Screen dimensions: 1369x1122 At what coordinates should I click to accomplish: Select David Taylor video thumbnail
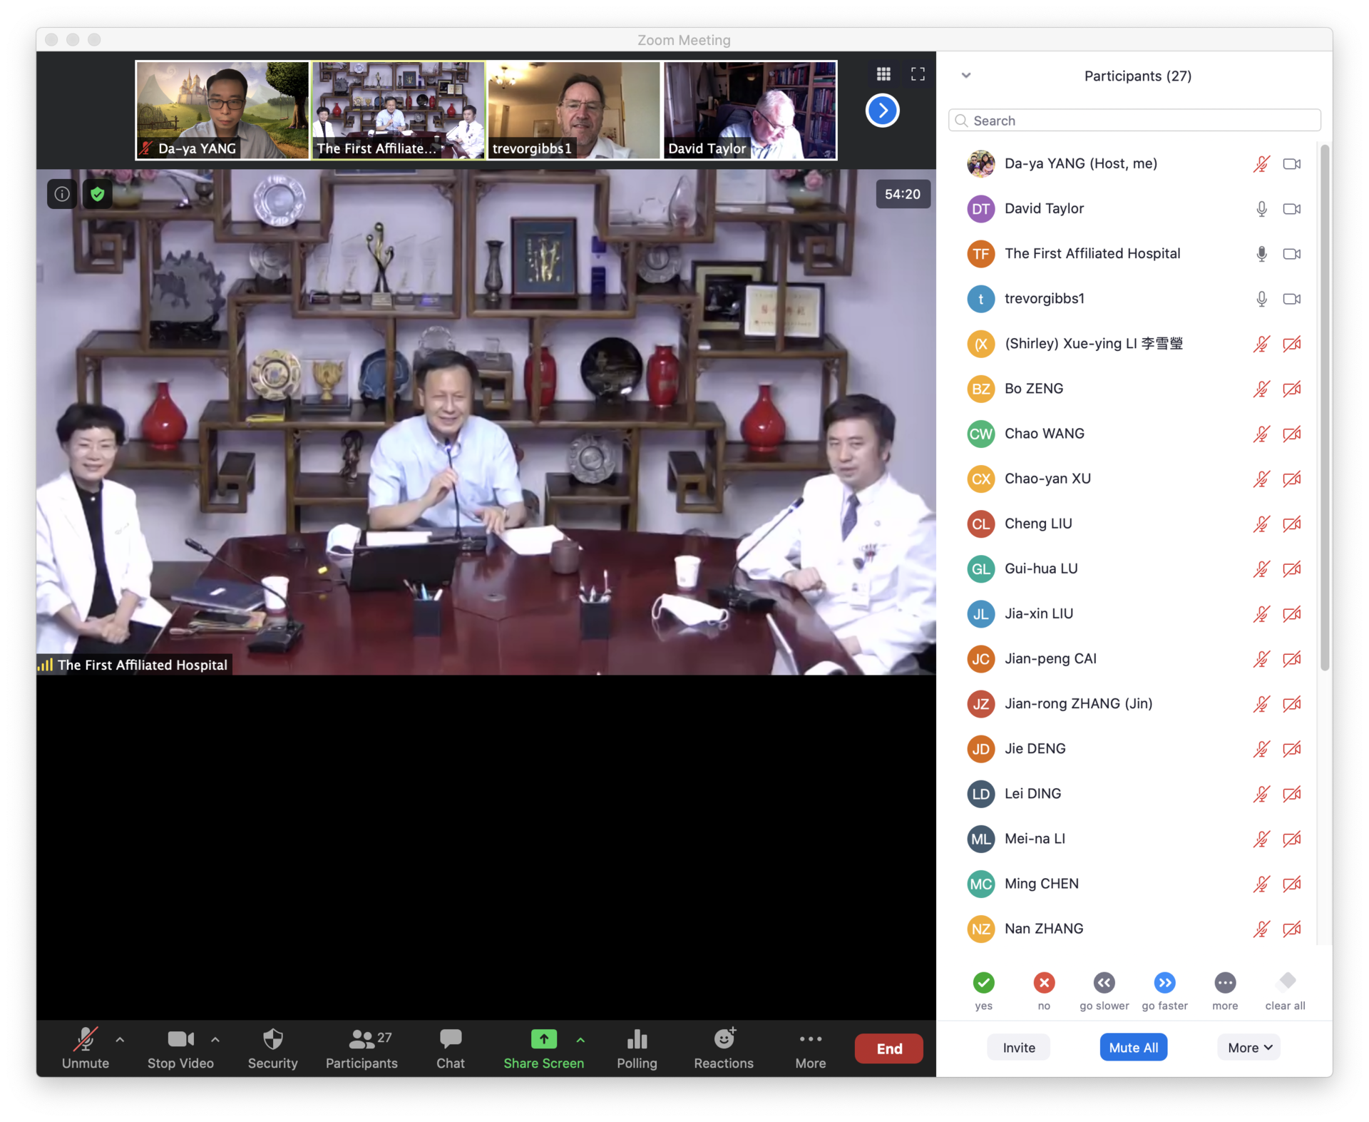[750, 110]
